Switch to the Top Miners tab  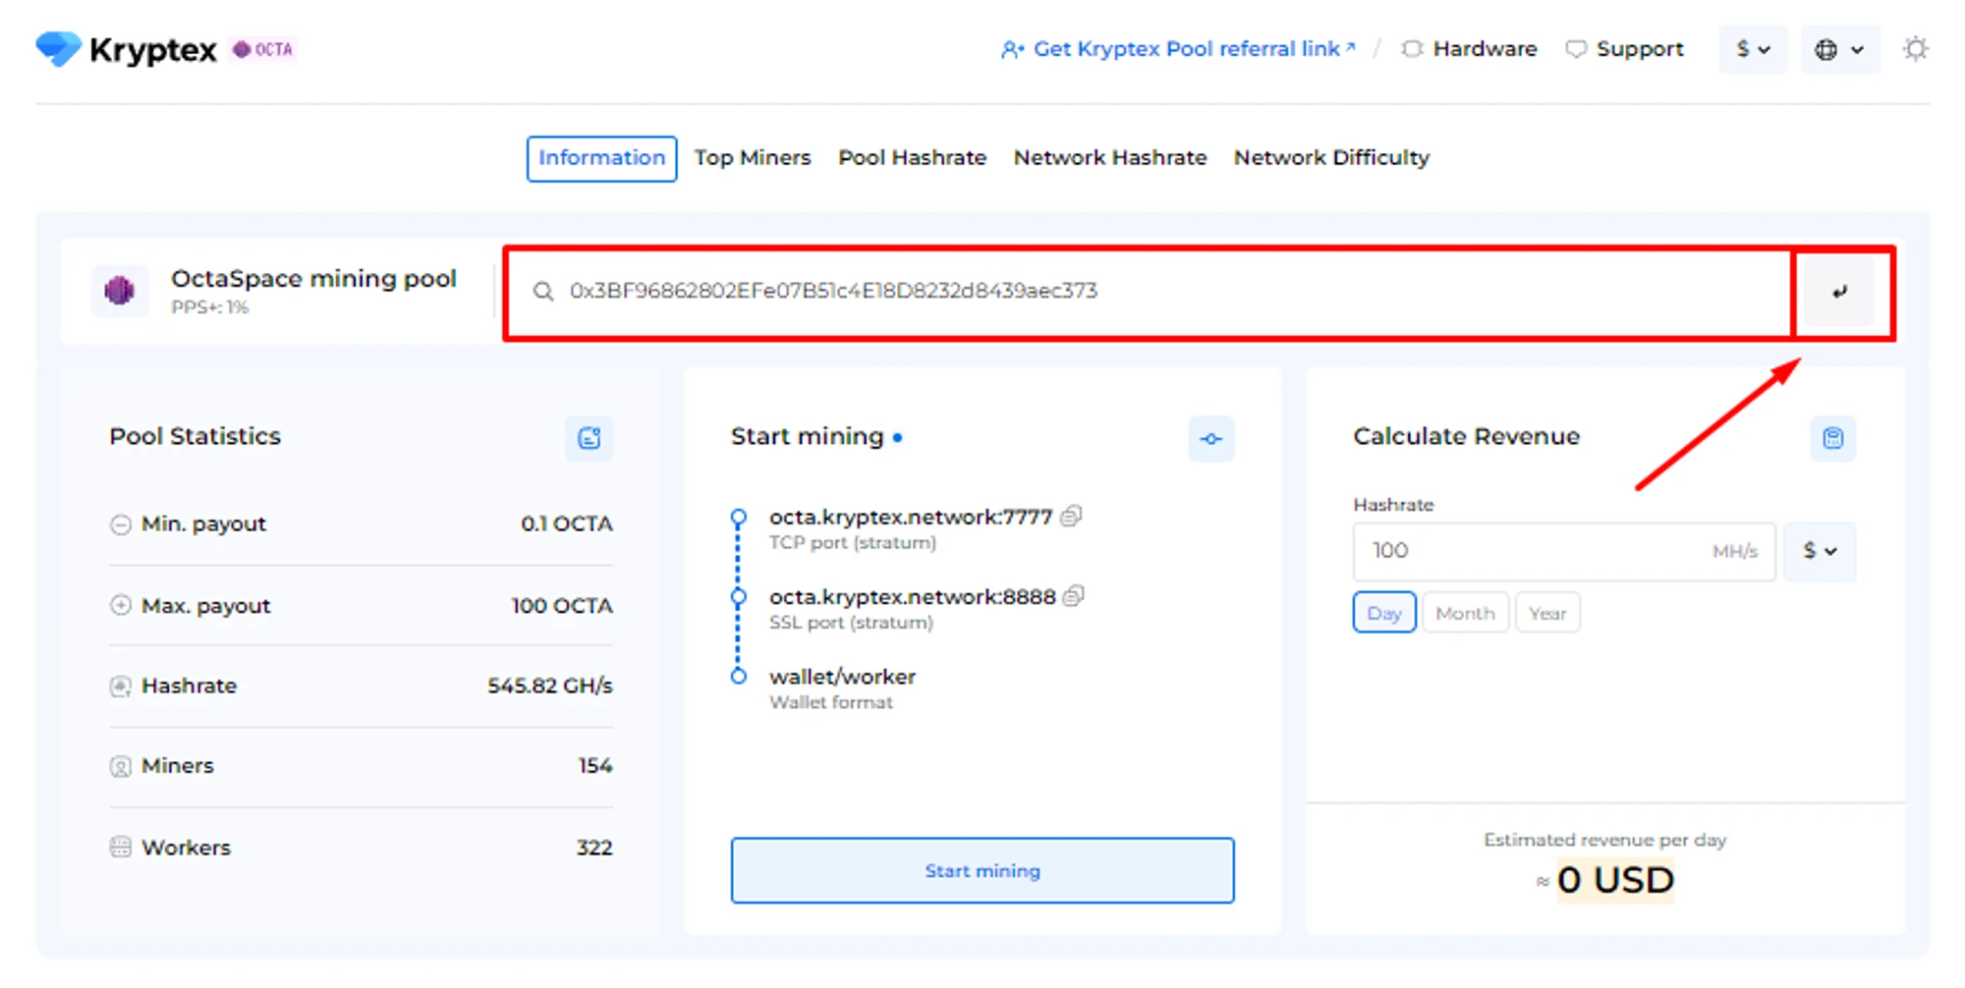753,158
